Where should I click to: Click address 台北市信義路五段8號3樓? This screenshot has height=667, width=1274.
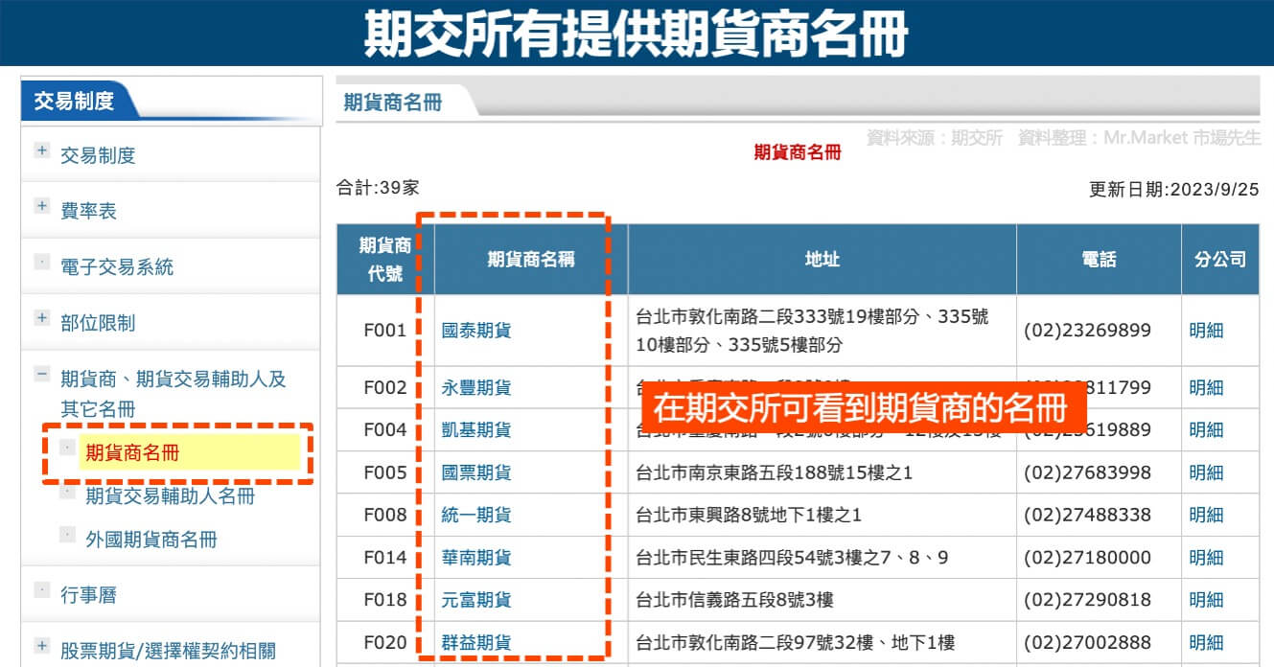pos(734,600)
